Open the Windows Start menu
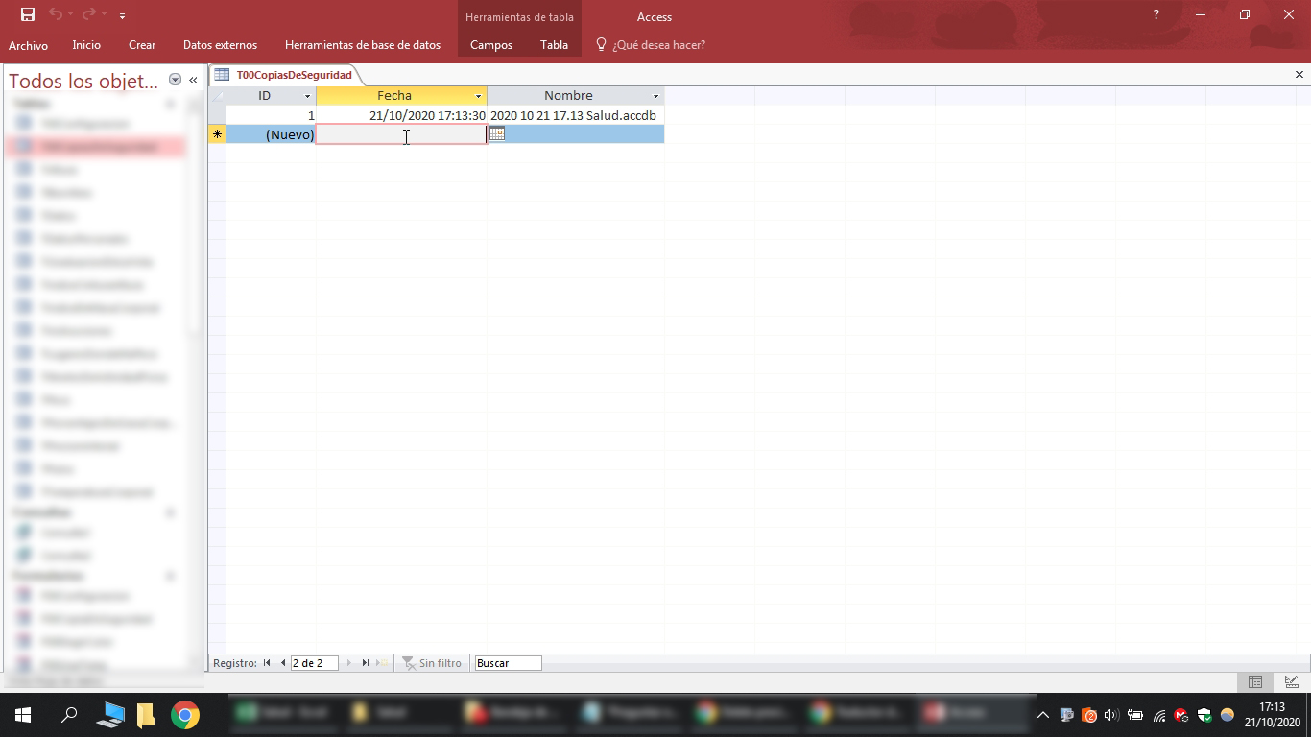The height and width of the screenshot is (737, 1311). click(23, 715)
